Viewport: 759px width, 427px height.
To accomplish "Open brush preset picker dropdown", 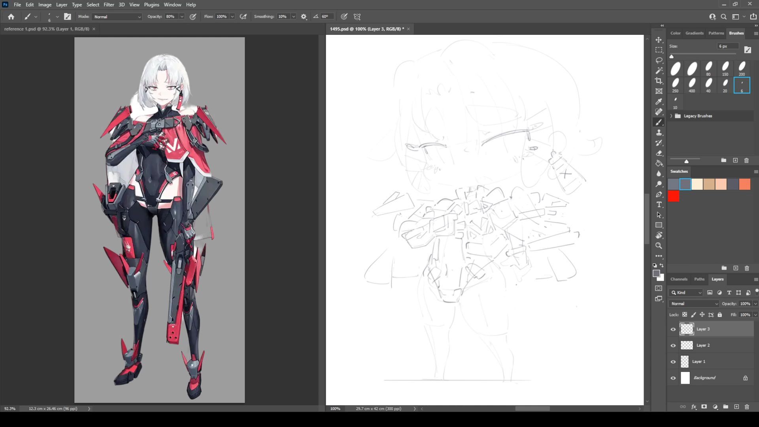I will 57,17.
